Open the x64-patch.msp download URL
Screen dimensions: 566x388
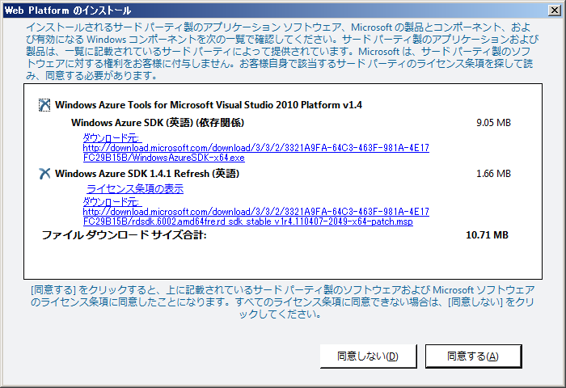pos(256,217)
